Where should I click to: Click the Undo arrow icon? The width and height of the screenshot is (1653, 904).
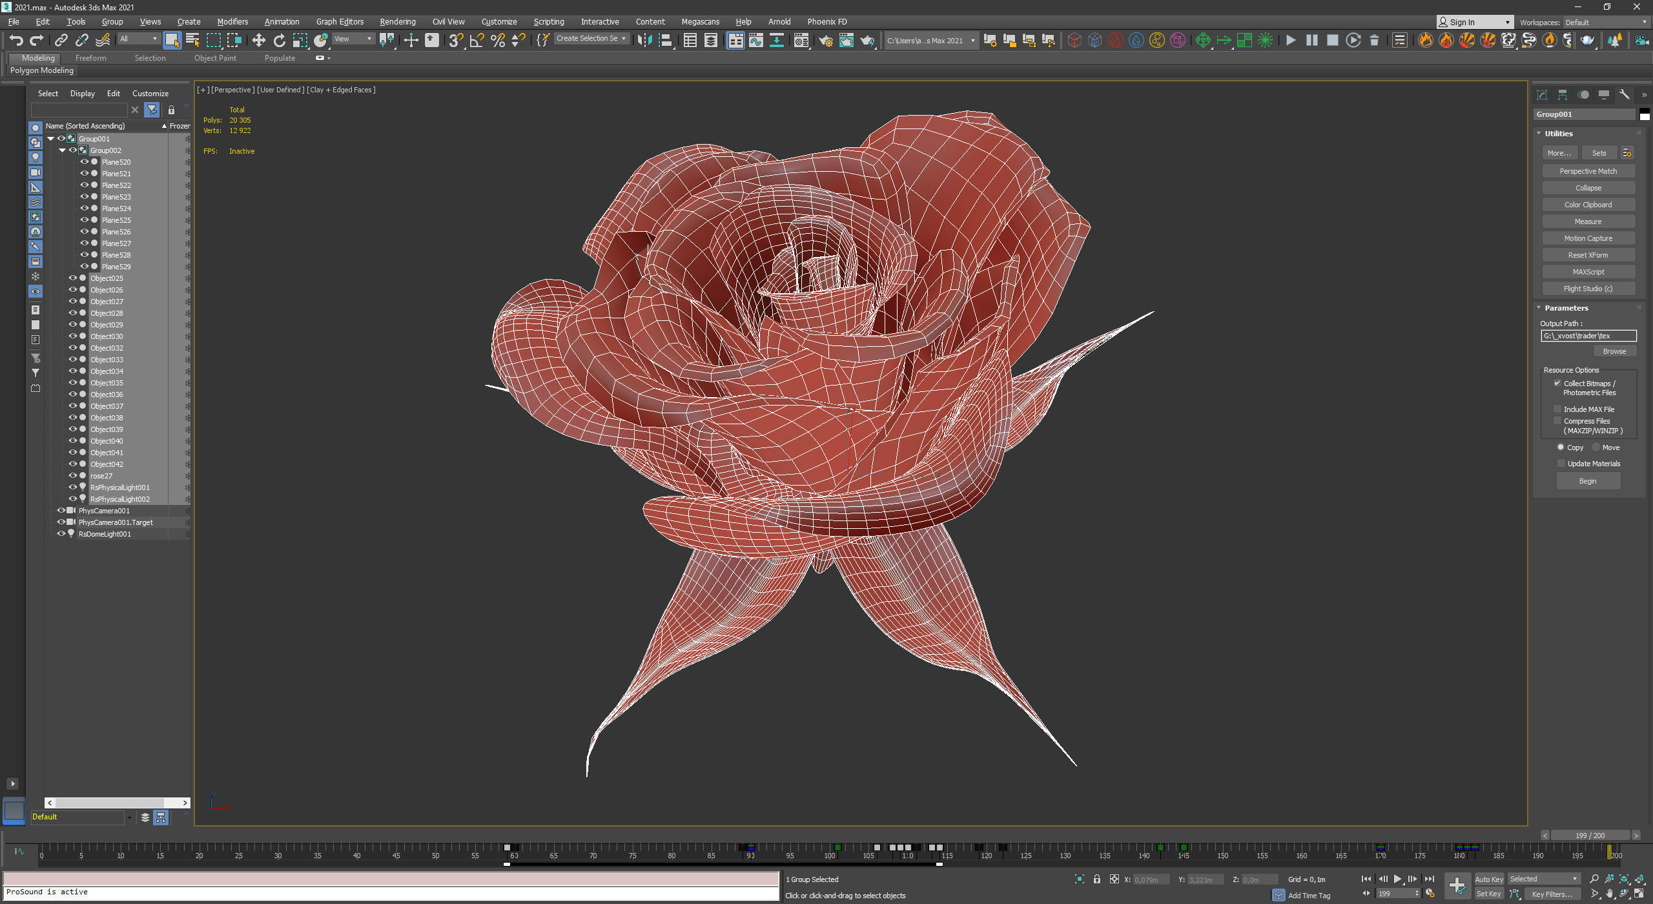pos(16,41)
